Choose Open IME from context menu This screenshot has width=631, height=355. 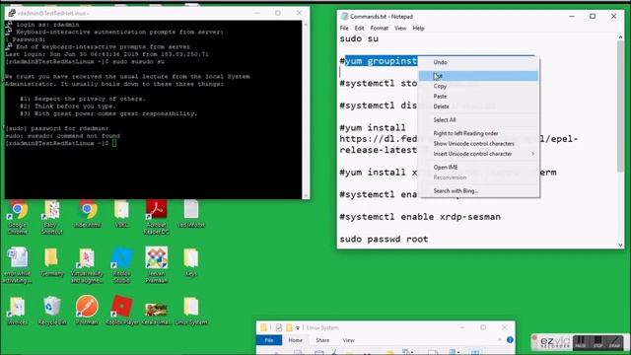tap(479, 167)
